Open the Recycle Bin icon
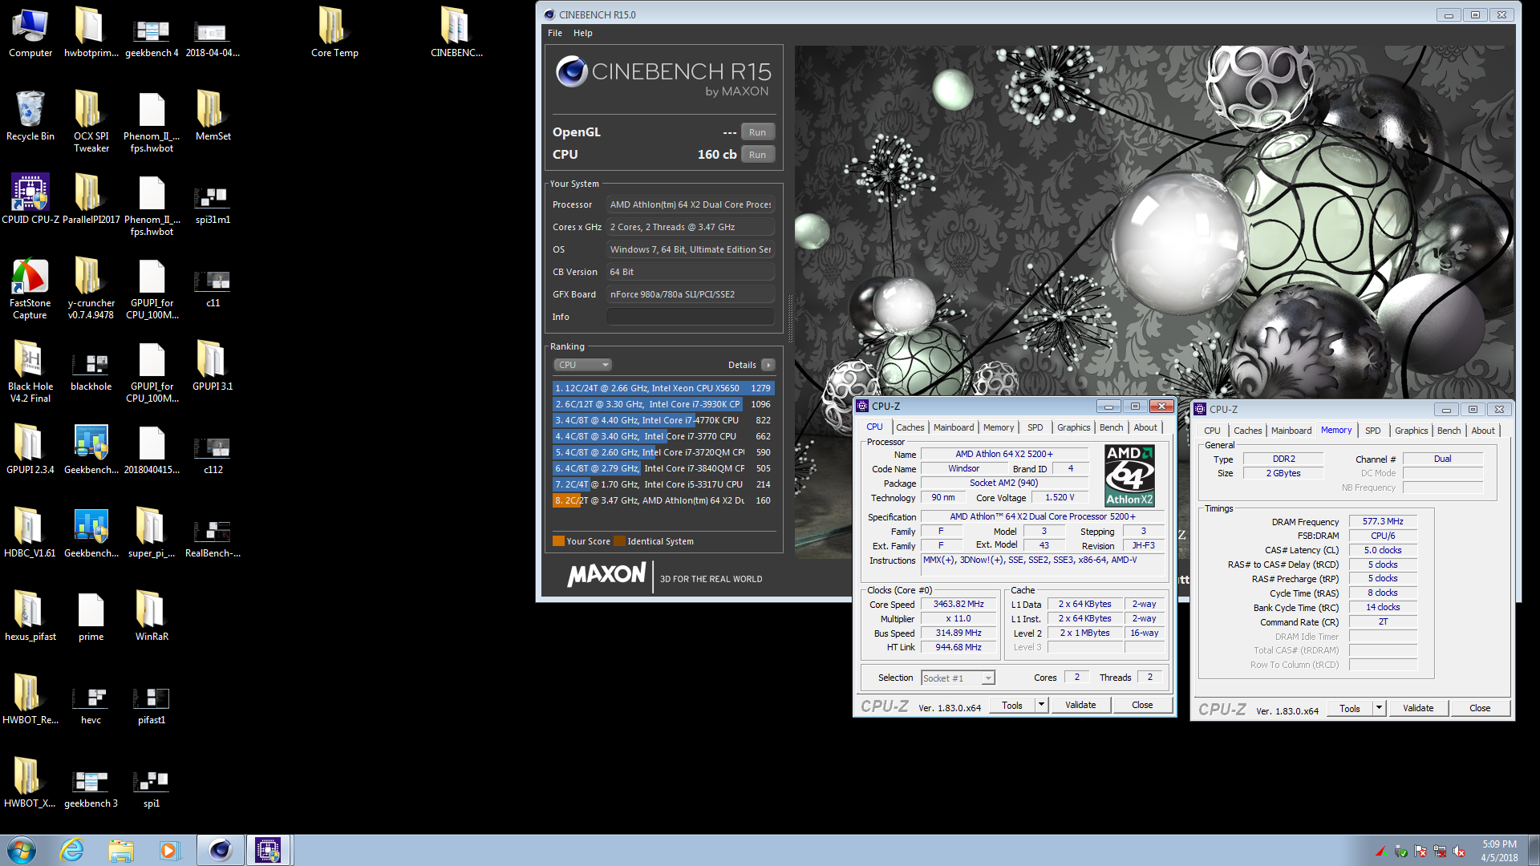This screenshot has width=1540, height=866. pyautogui.click(x=30, y=116)
